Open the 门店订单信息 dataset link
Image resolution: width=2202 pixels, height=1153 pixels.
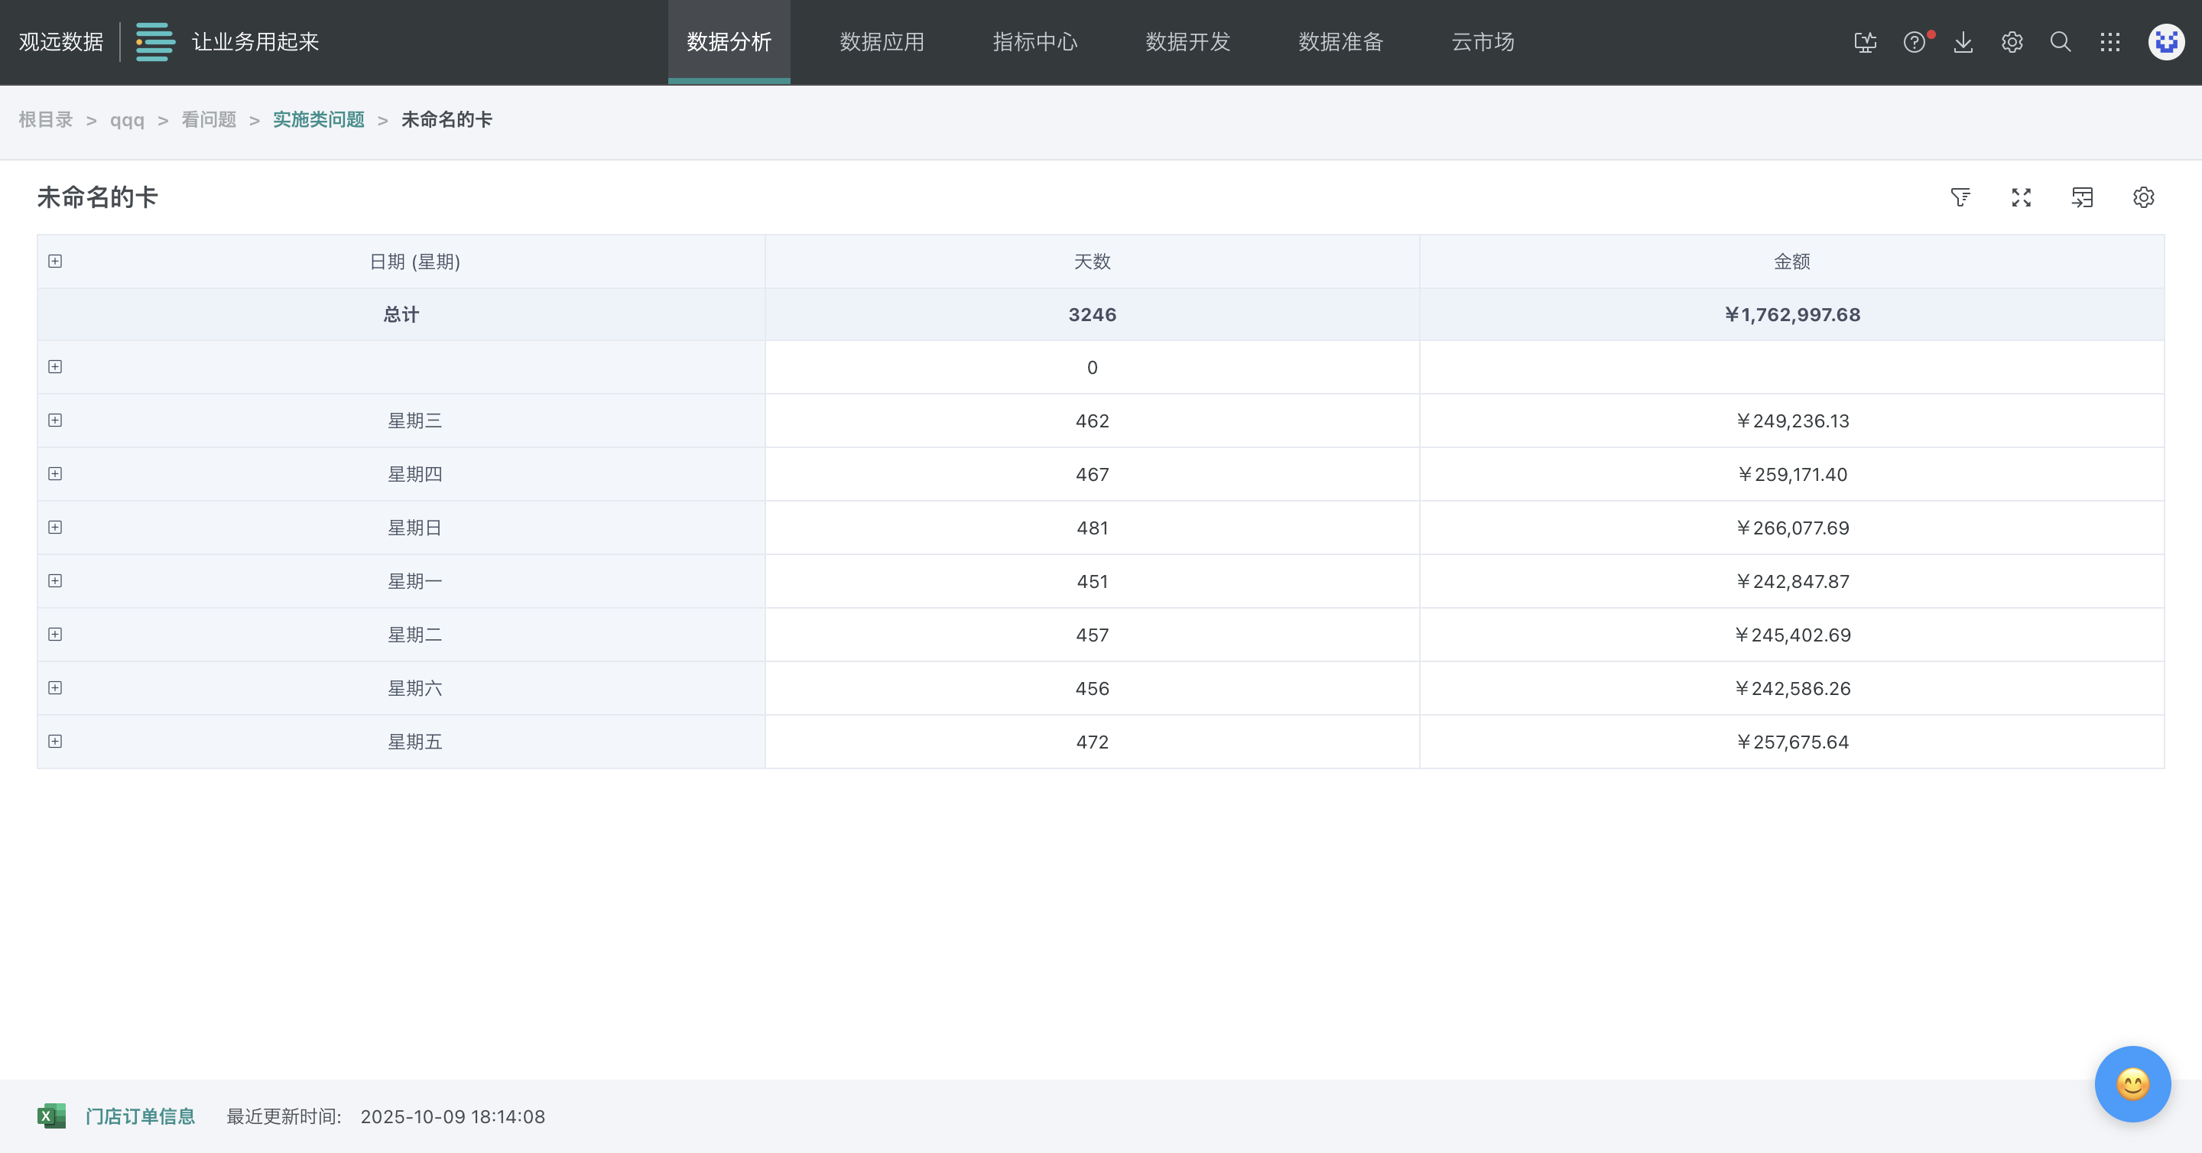140,1116
